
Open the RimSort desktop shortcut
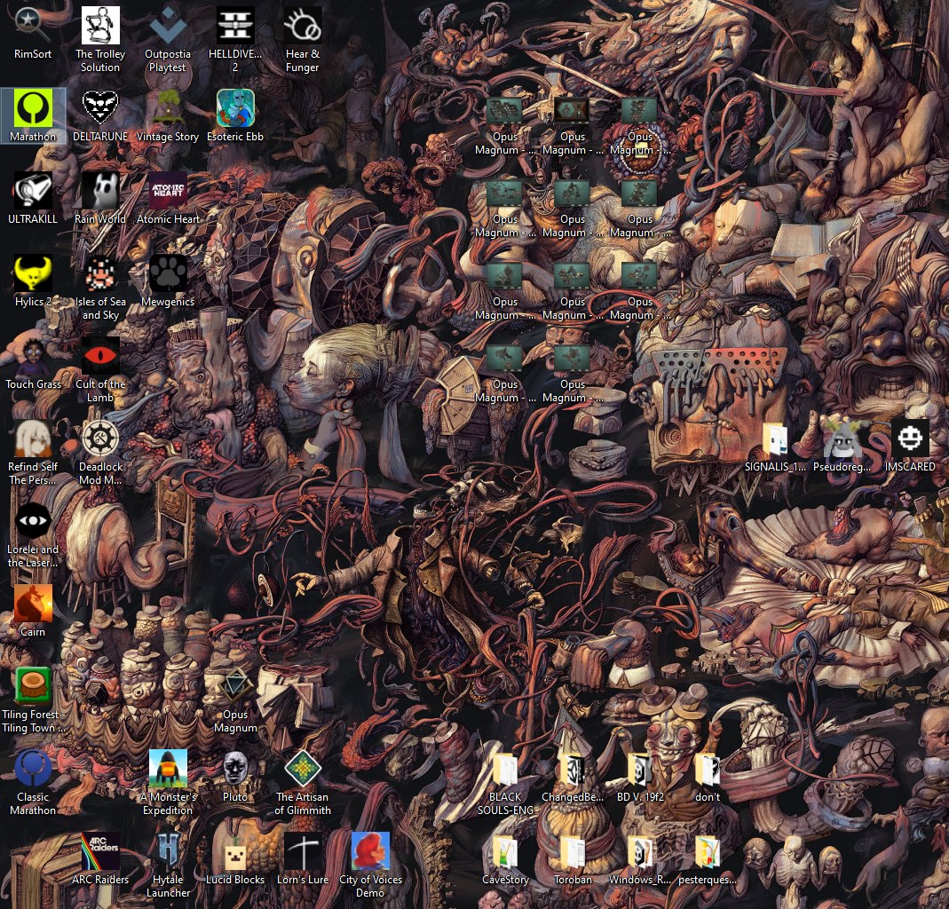click(33, 26)
